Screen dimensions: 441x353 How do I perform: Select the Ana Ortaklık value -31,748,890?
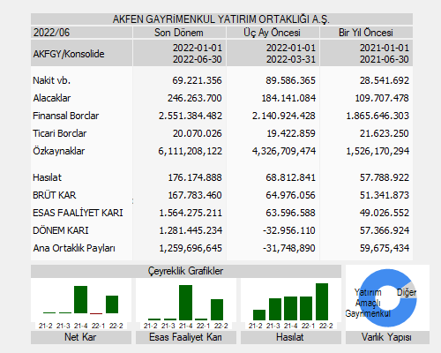289,248
